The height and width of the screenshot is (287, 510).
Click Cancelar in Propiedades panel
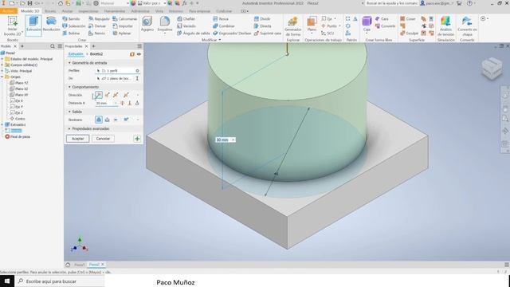tap(103, 139)
